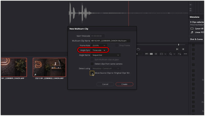
Task: Click Cancel in New Multicam Clip dialog
Action: tap(105, 84)
